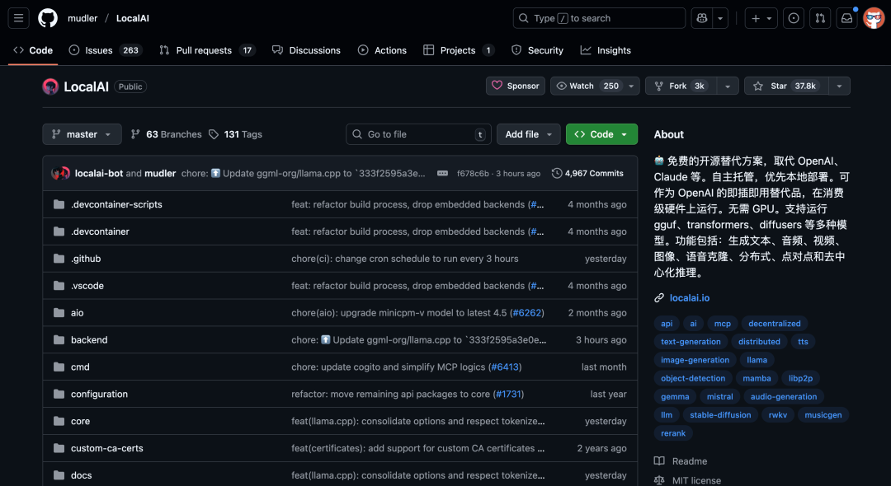Screen dimensions: 891x486
Task: Open the issues shortcut icon in header
Action: click(x=794, y=18)
